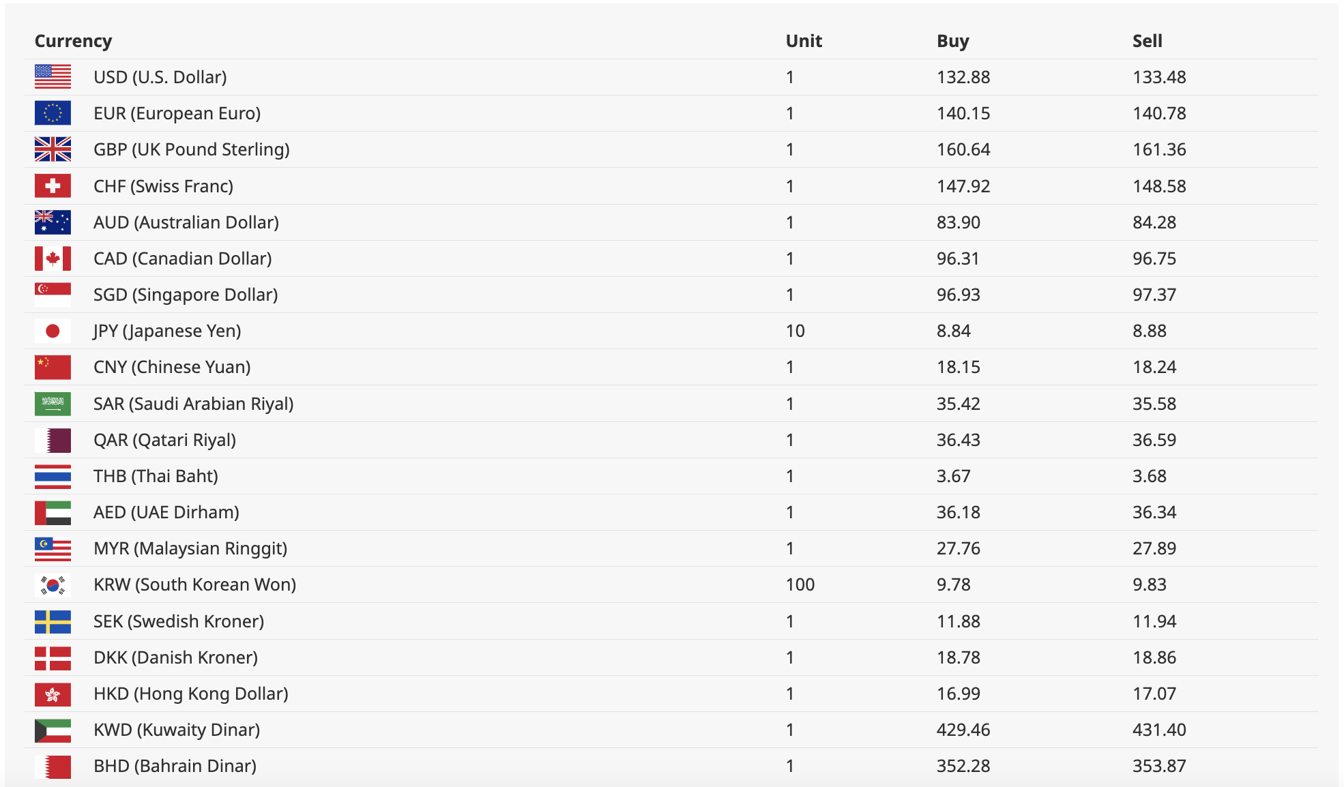Click the United States flag icon

coord(53,77)
